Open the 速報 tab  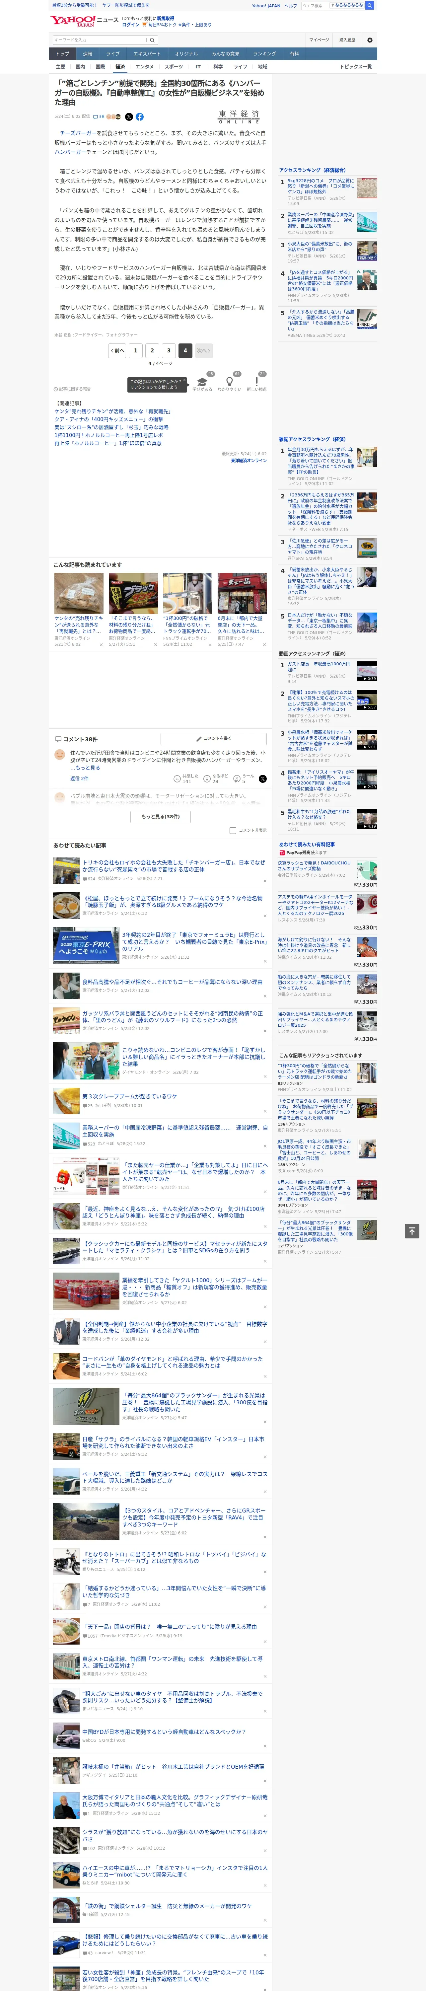[87, 54]
